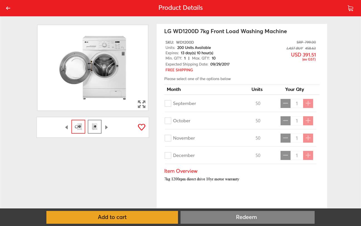Click the Month column header
Image resolution: width=361 pixels, height=226 pixels.
click(174, 89)
